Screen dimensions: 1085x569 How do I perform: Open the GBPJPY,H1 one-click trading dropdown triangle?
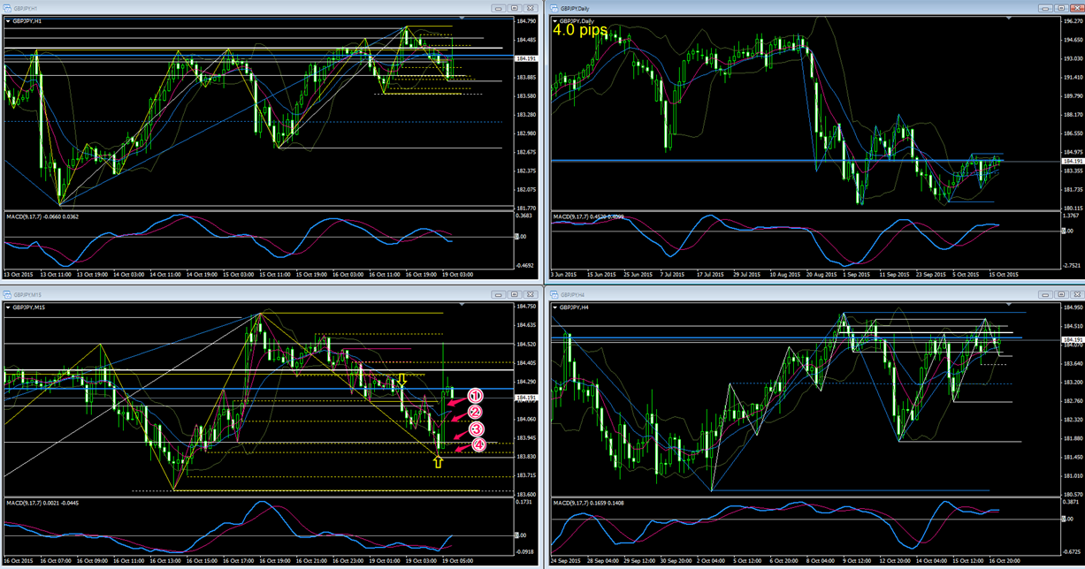pyautogui.click(x=7, y=23)
